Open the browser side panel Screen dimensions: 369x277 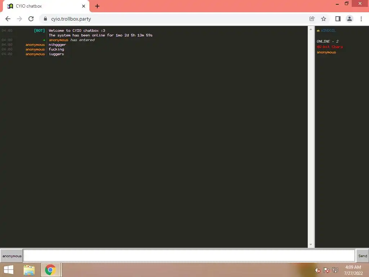tap(338, 19)
